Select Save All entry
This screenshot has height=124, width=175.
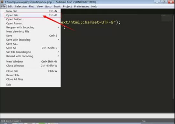[31, 48]
